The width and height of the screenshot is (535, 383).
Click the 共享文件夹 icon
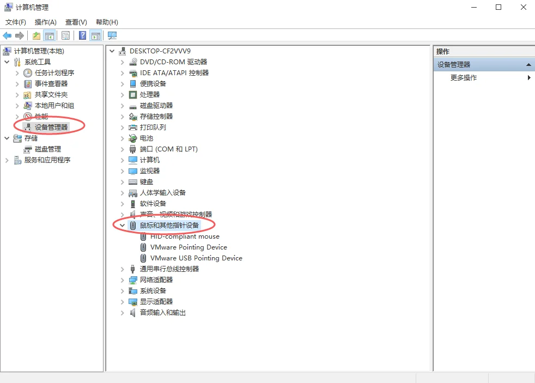click(28, 95)
